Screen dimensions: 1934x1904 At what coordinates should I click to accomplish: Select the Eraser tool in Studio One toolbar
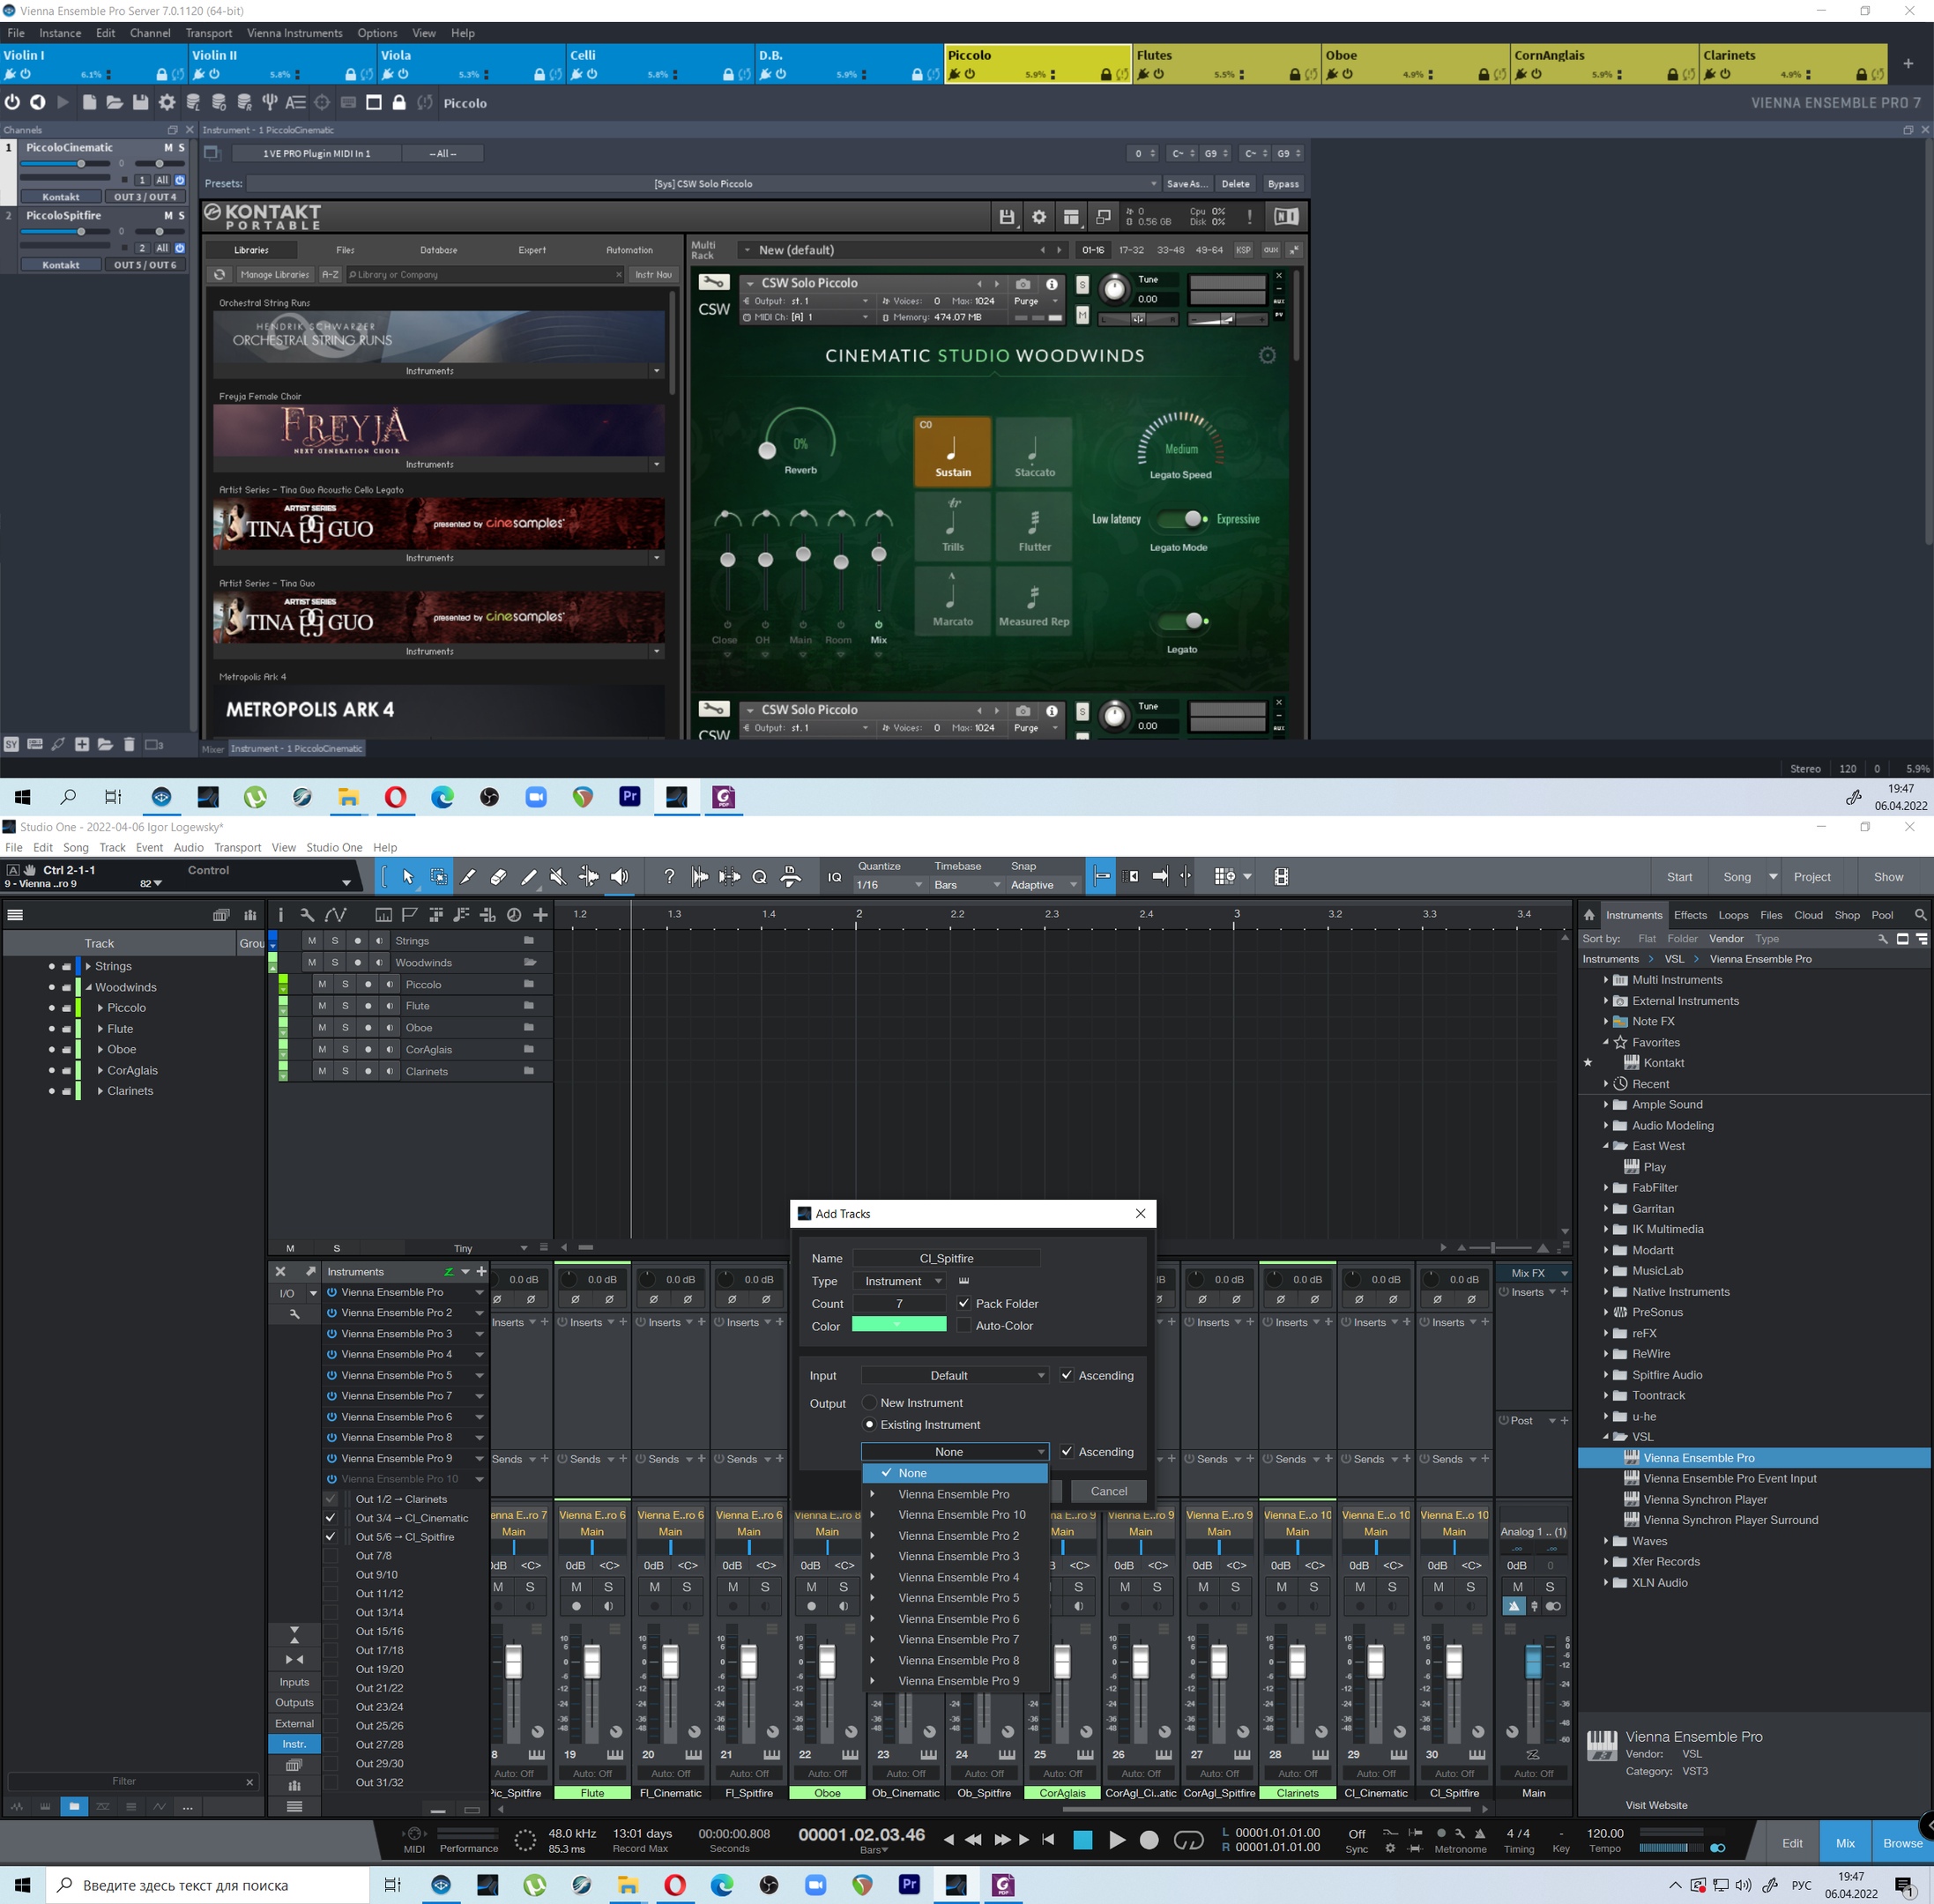coord(498,877)
